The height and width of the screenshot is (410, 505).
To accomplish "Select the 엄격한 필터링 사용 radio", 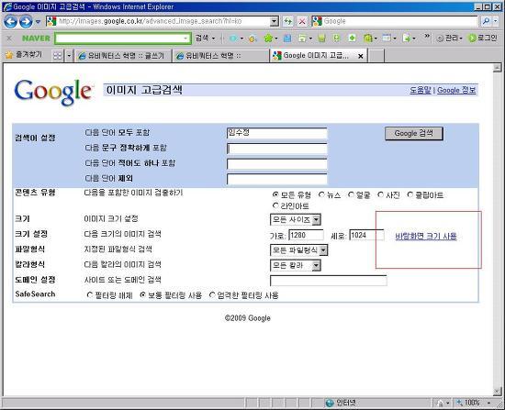I will [212, 294].
